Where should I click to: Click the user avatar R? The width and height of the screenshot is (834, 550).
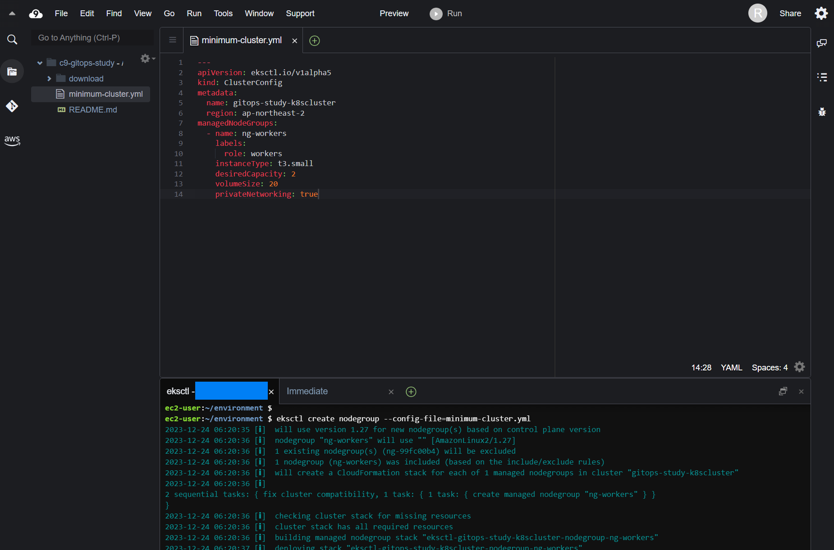(758, 14)
